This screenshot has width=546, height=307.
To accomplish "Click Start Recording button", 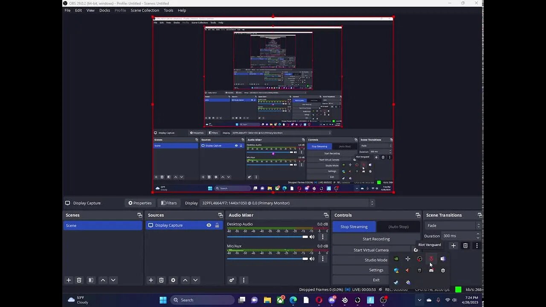I will tap(376, 239).
